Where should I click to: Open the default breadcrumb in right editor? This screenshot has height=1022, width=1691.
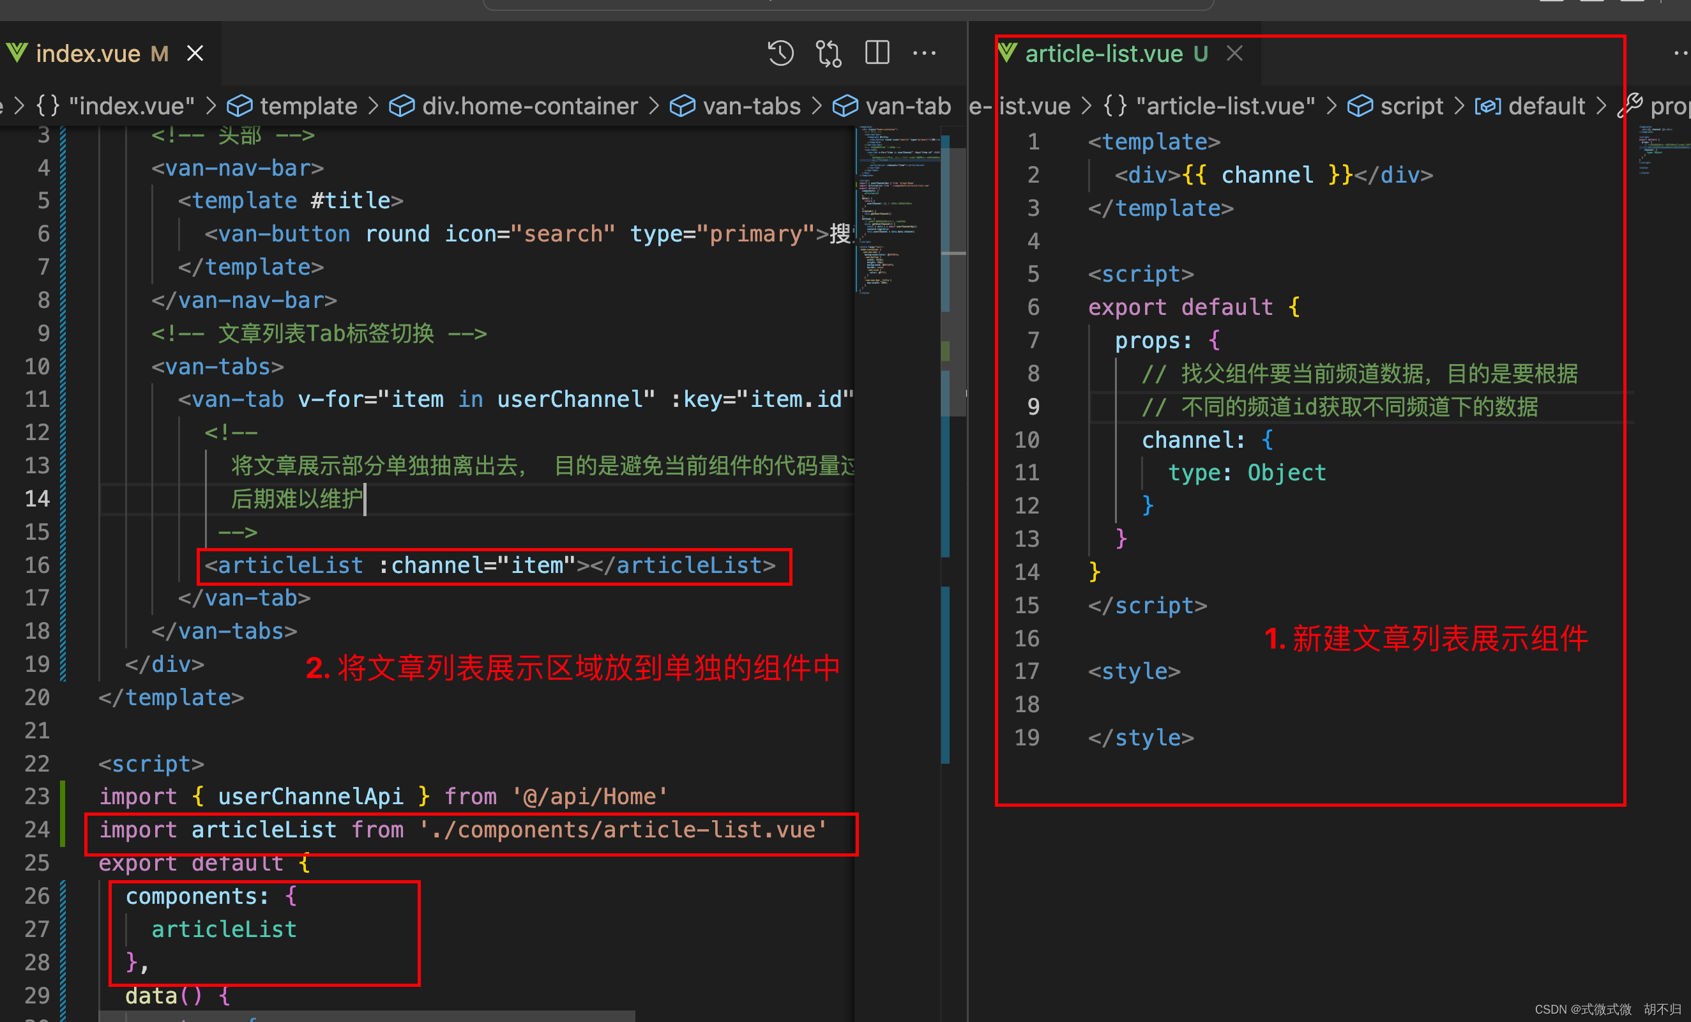(1546, 107)
